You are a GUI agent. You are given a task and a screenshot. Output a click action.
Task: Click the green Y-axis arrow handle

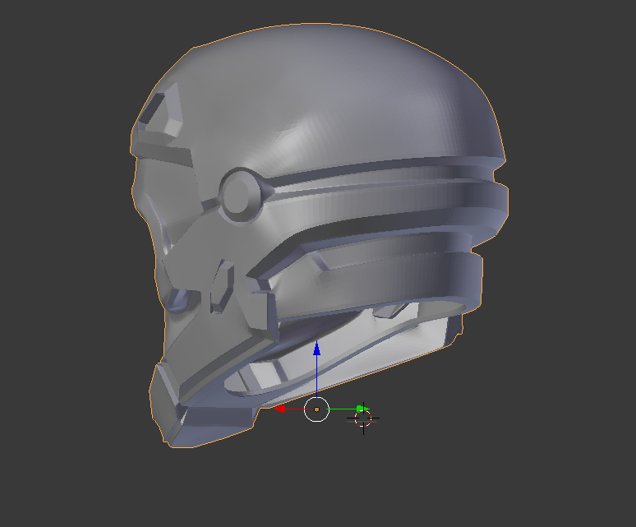click(x=362, y=409)
